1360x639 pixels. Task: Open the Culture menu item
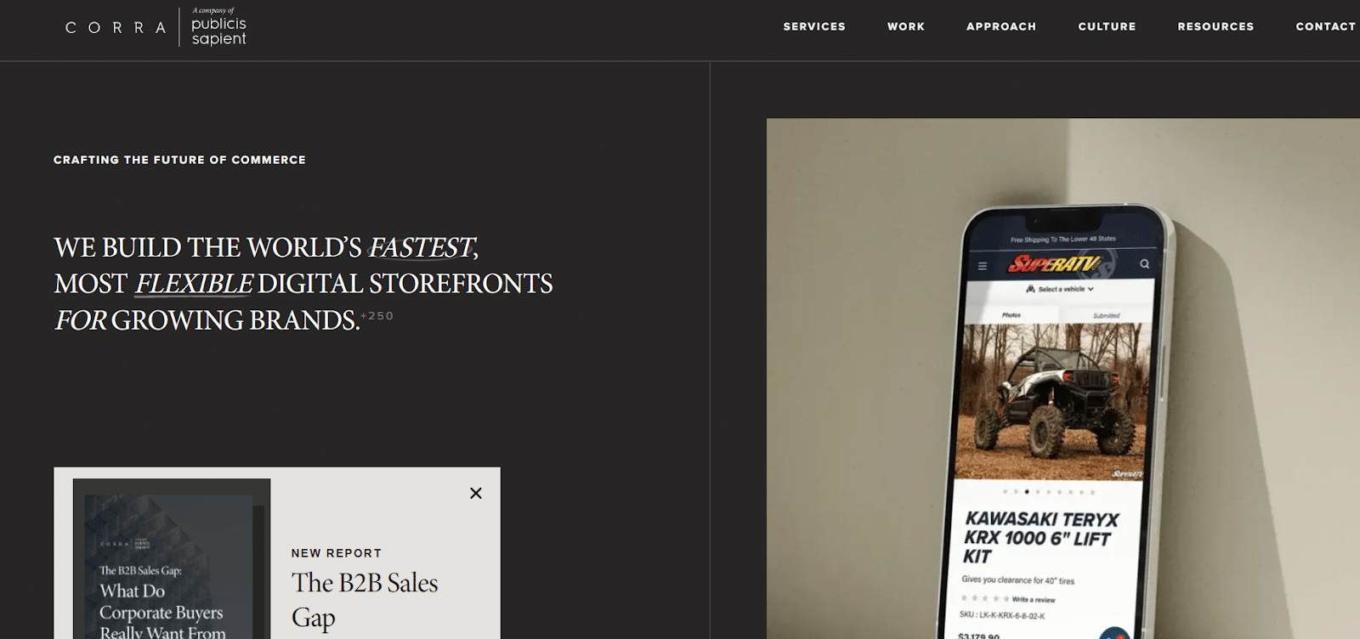[x=1107, y=26]
